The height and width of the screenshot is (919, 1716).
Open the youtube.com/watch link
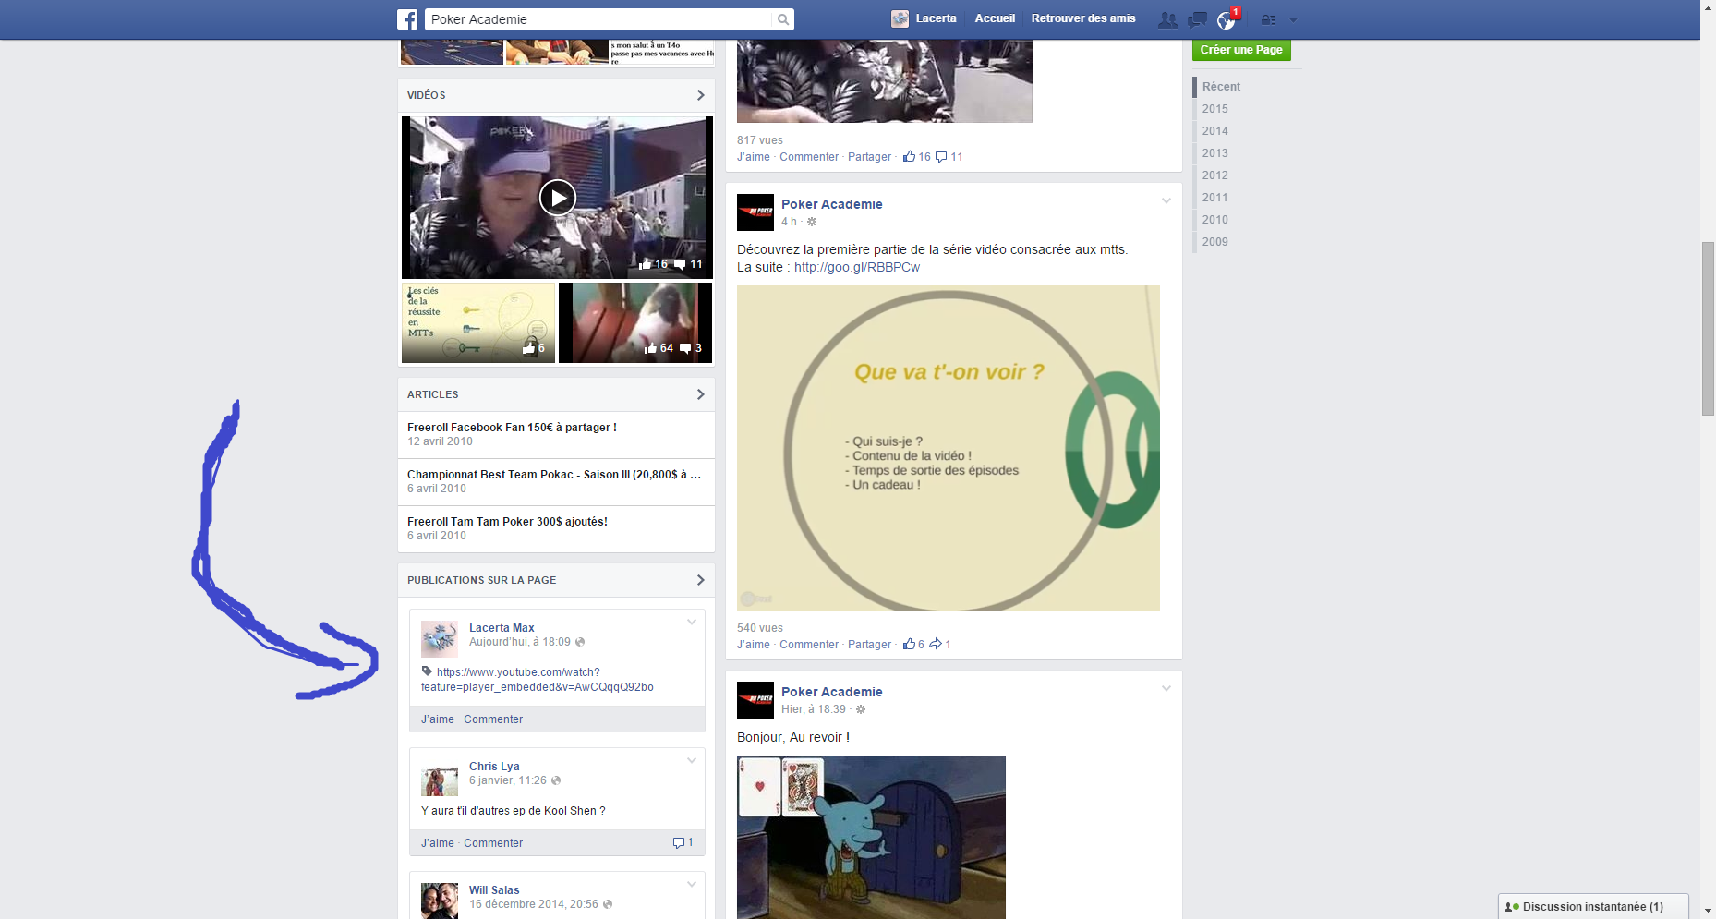click(538, 680)
